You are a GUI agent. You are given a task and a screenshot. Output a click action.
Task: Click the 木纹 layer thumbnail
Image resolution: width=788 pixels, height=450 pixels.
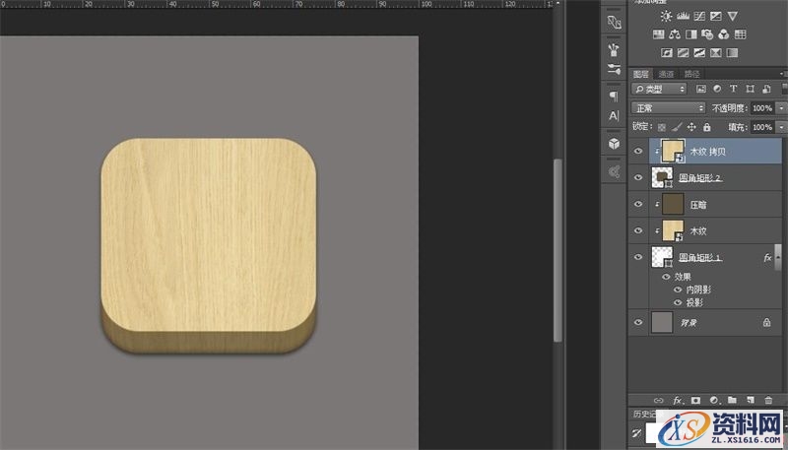pyautogui.click(x=673, y=230)
